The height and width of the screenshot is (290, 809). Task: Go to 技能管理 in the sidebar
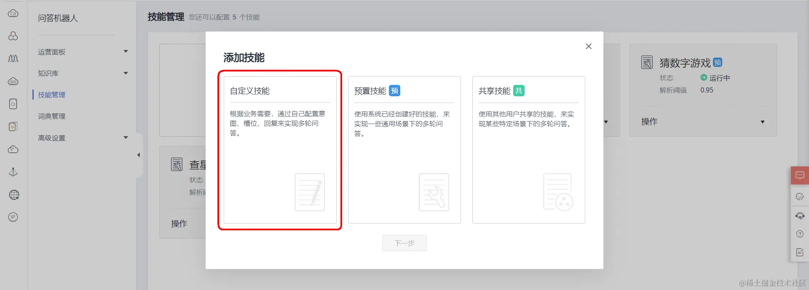pyautogui.click(x=52, y=95)
